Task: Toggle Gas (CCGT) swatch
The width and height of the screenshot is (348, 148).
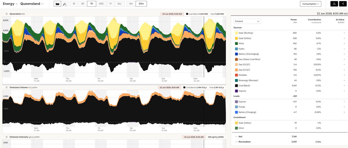Action: pyautogui.click(x=236, y=70)
